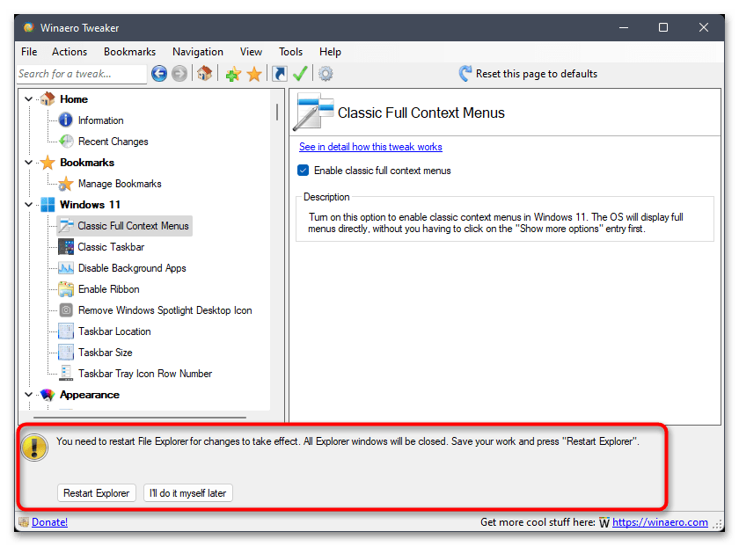Open the File menu
This screenshot has height=546, width=739.
29,52
